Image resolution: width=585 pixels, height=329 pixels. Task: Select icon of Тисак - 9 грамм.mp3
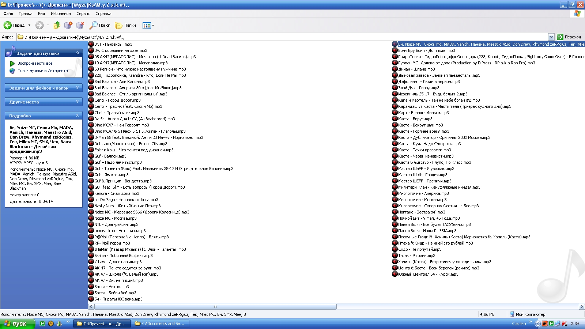(x=395, y=256)
